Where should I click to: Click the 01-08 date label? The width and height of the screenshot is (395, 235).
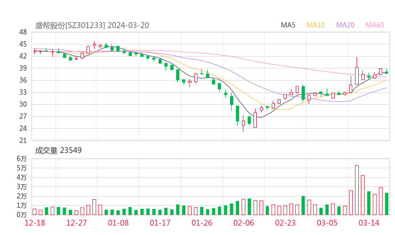point(118,223)
